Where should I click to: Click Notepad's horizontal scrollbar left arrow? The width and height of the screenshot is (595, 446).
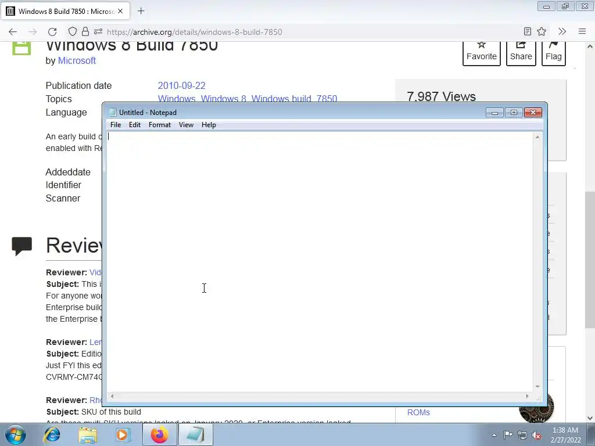[x=112, y=396]
